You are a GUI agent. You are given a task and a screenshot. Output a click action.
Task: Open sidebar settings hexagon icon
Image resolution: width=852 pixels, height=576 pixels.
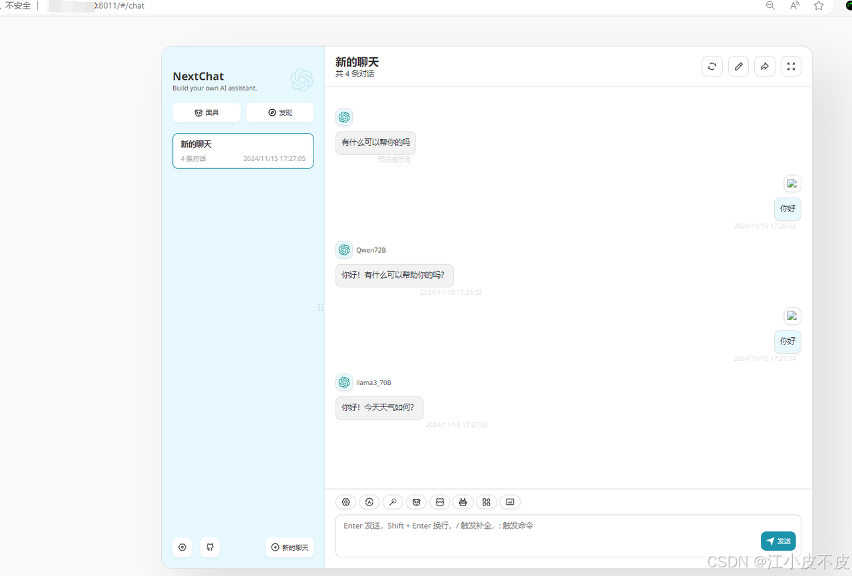pyautogui.click(x=182, y=547)
